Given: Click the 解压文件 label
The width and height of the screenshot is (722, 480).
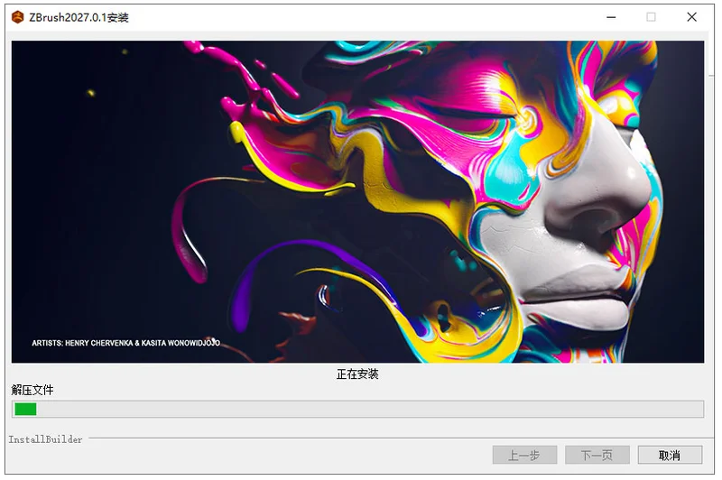Looking at the screenshot, I should click(x=32, y=390).
